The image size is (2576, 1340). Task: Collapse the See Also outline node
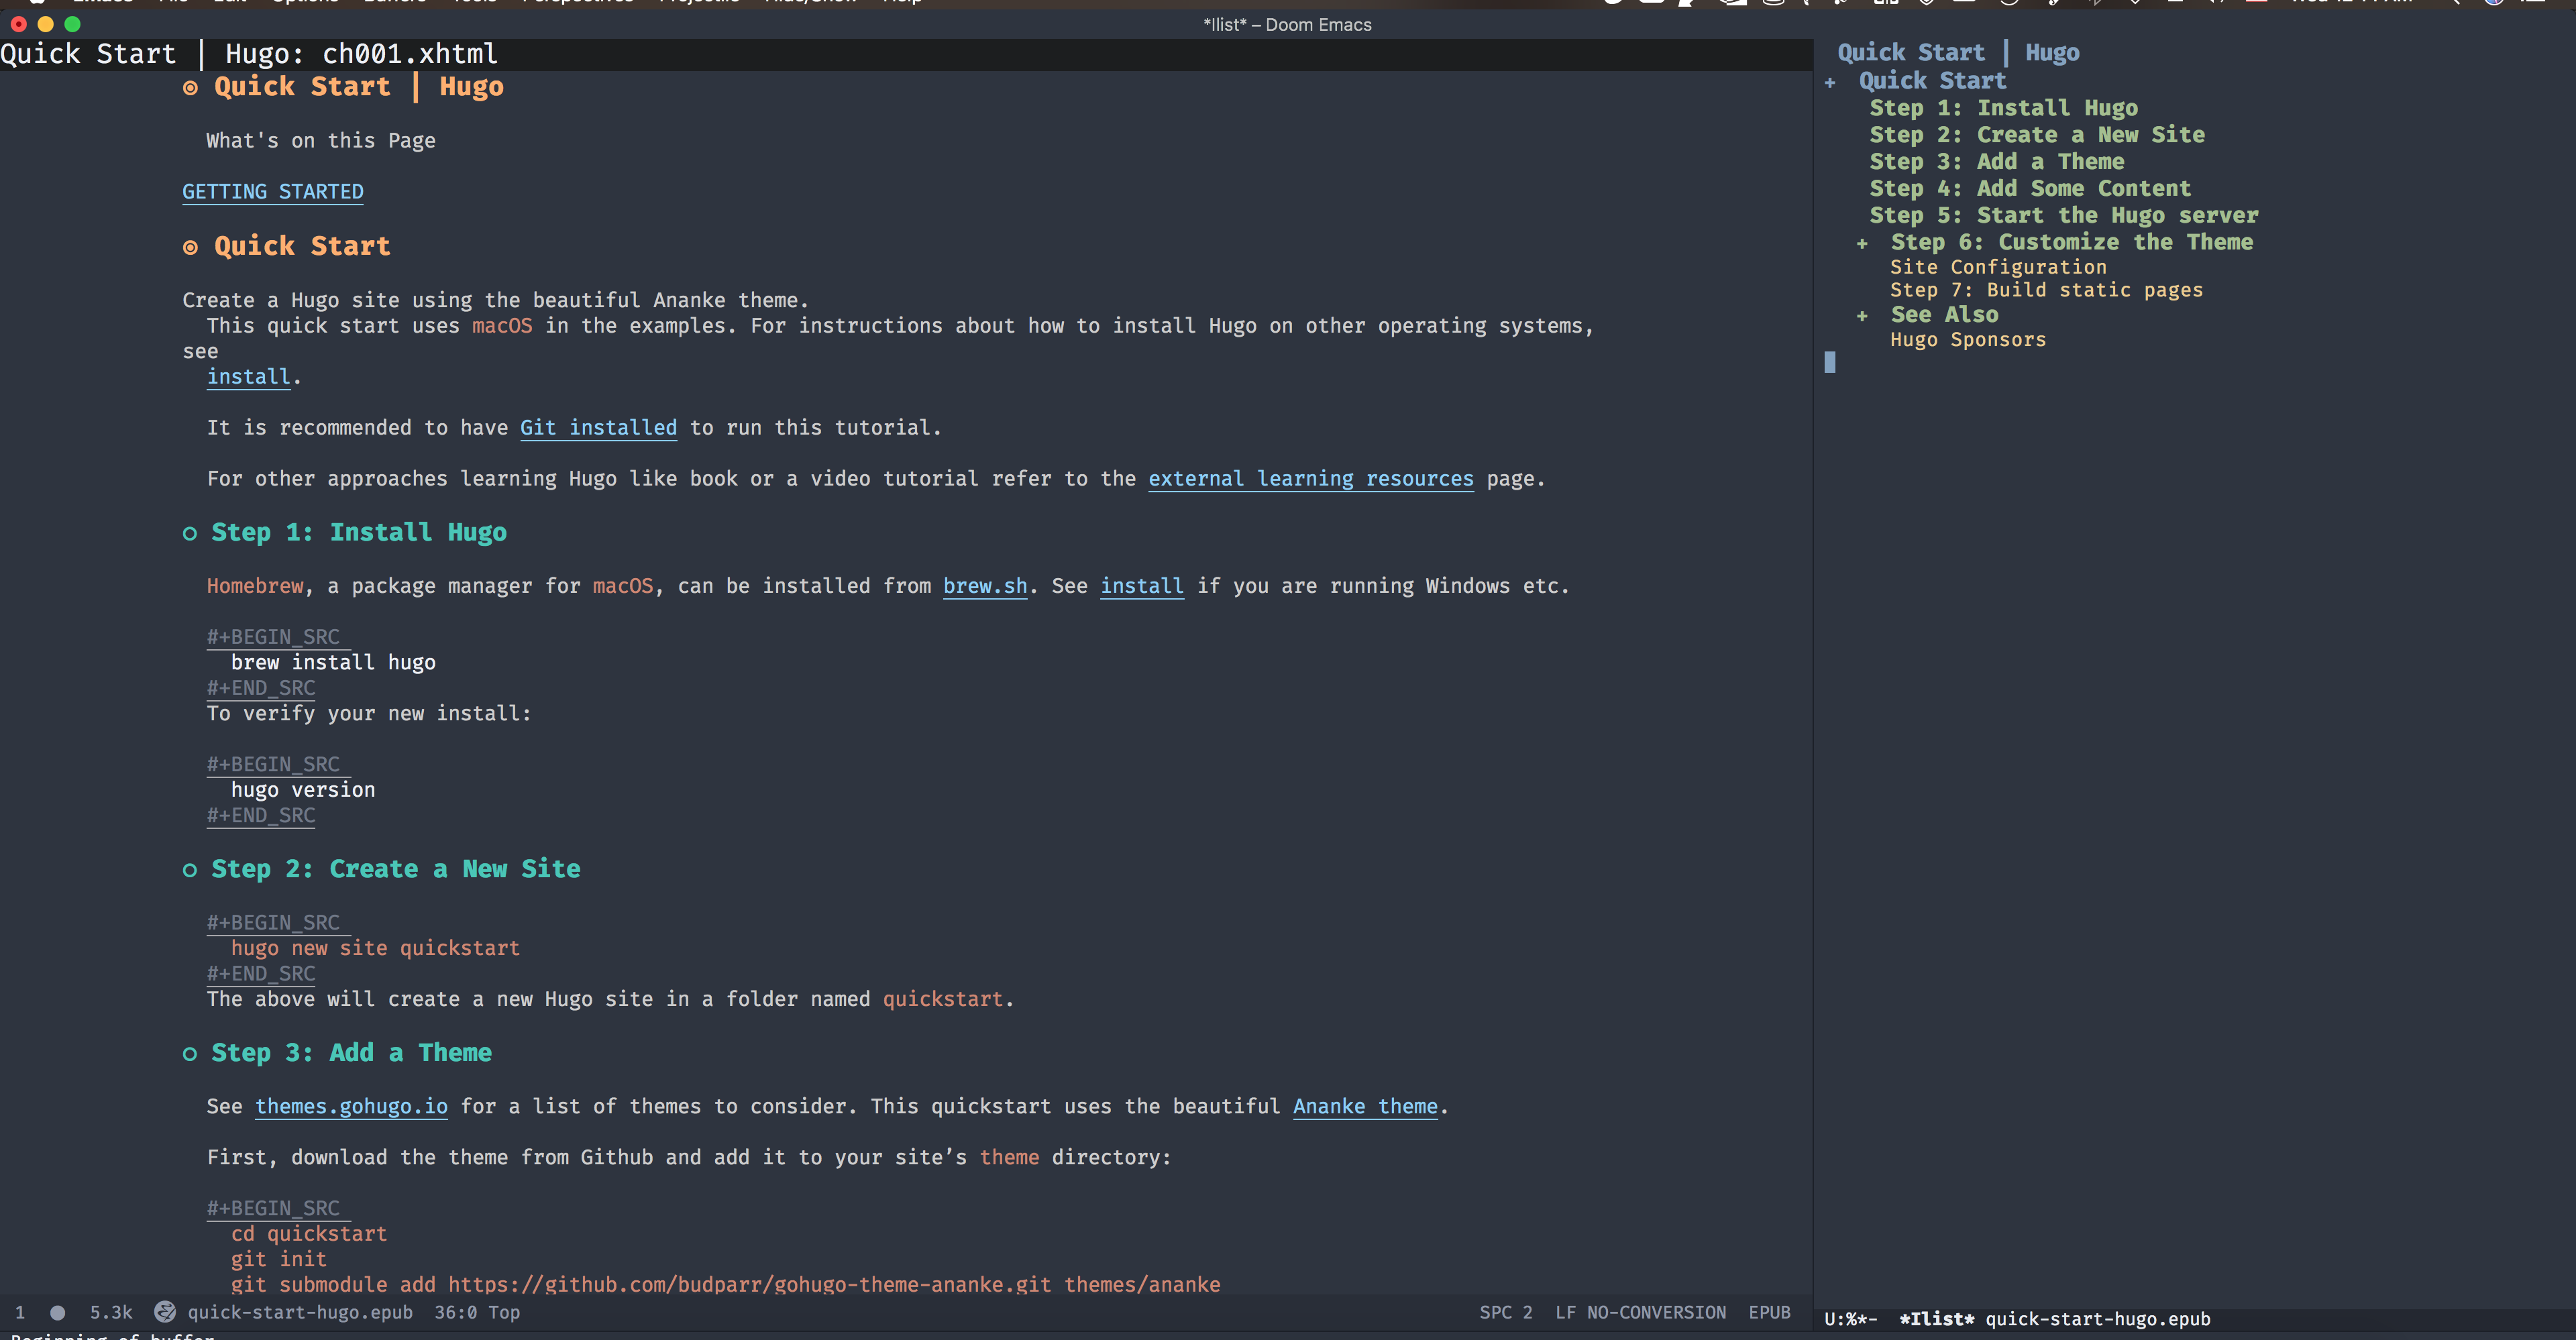tap(1862, 316)
